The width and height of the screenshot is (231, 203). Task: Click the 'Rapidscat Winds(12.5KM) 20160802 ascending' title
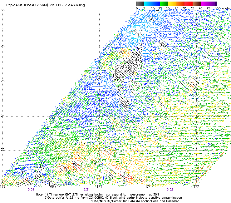tap(46, 5)
